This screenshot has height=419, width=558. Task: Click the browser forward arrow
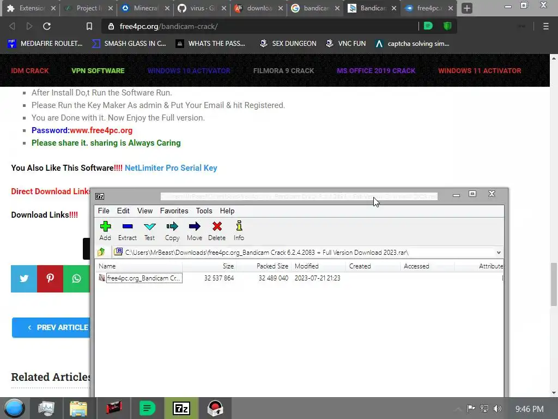coord(29,26)
